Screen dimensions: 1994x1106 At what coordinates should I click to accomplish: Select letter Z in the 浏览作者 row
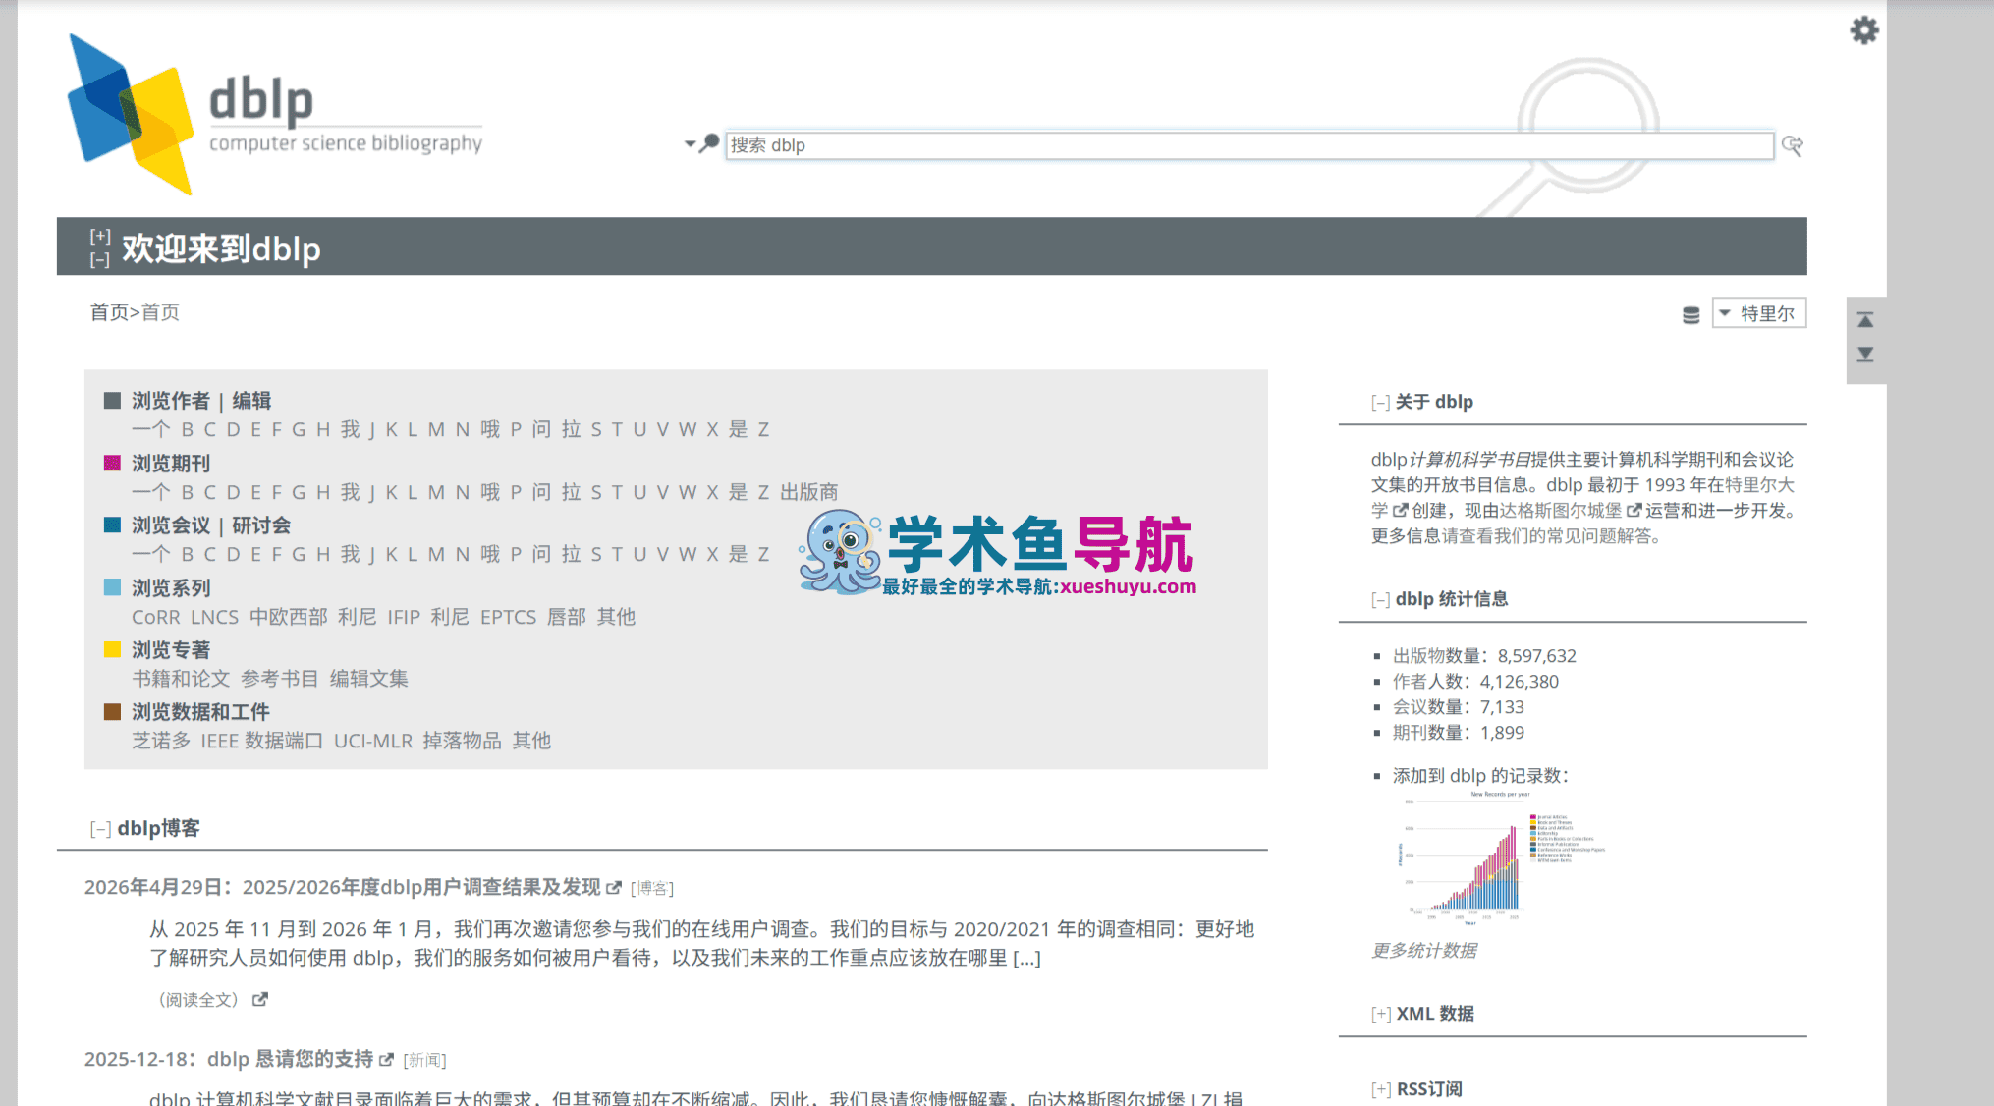coord(763,429)
